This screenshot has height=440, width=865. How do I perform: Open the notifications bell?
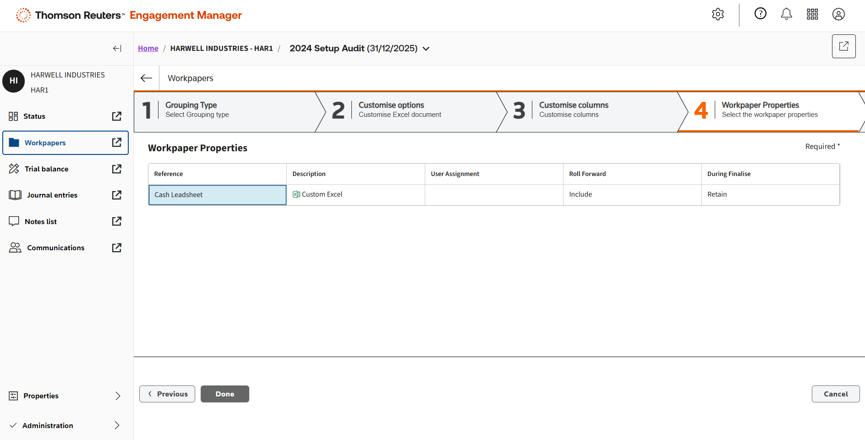(786, 14)
